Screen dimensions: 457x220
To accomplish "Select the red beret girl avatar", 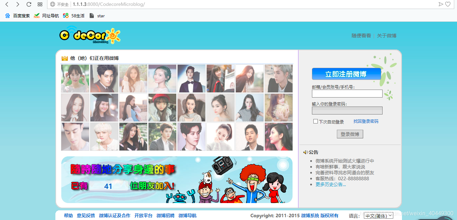I will pyautogui.click(x=162, y=108).
